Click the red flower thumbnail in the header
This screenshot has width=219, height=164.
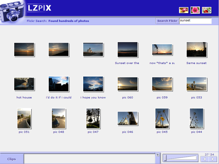pos(207,10)
